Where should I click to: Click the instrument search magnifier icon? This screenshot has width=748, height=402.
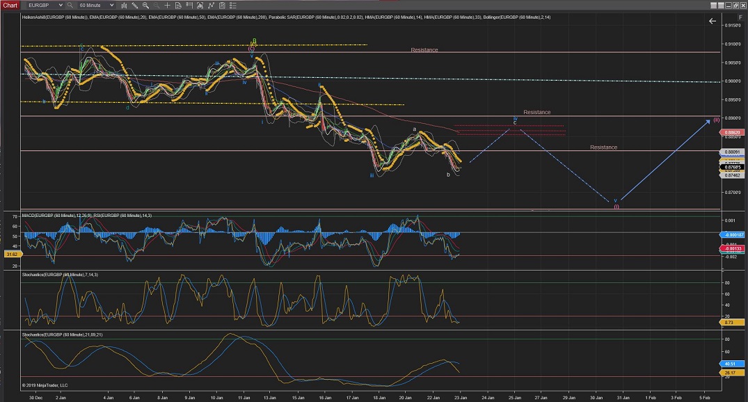(70, 5)
